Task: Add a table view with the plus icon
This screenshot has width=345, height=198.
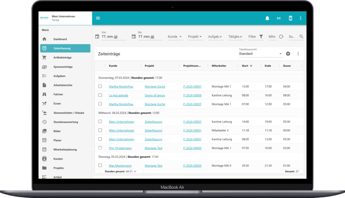Action: tap(288, 54)
